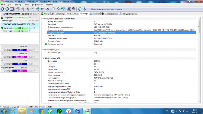203x114 pixels.
Task: Click the yellow warning triangle toolbar icon
Action: click(7, 9)
